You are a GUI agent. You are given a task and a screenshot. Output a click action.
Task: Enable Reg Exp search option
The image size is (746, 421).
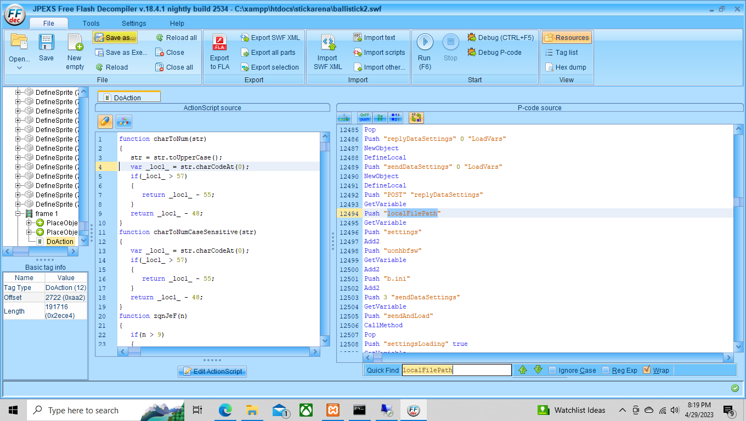(605, 370)
